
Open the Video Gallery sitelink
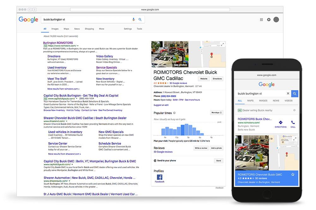click(x=104, y=56)
